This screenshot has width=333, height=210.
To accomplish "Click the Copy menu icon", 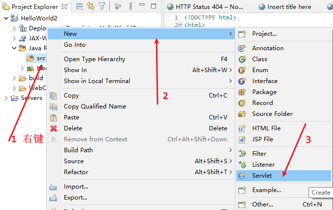I will tap(53, 96).
